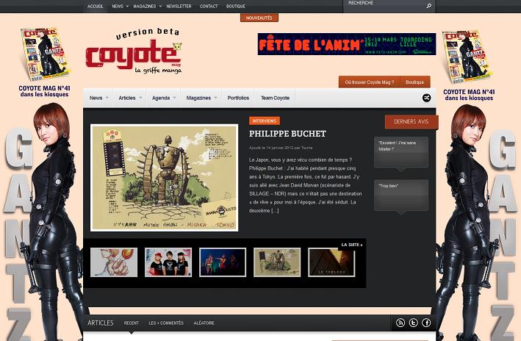Open Newsletter in top bar
521x341 pixels.
179,6
